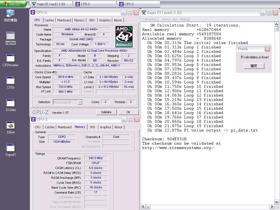Open the Graphics tab in upper CPU-Z window

pos(105,20)
